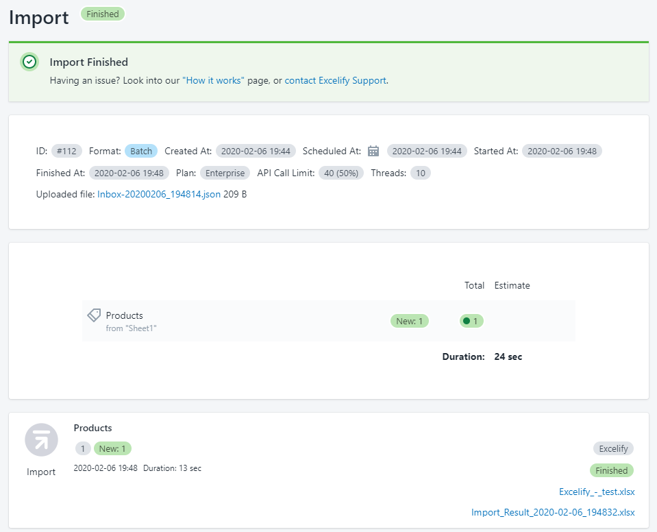
Task: Click the Products tag icon
Action: point(94,315)
